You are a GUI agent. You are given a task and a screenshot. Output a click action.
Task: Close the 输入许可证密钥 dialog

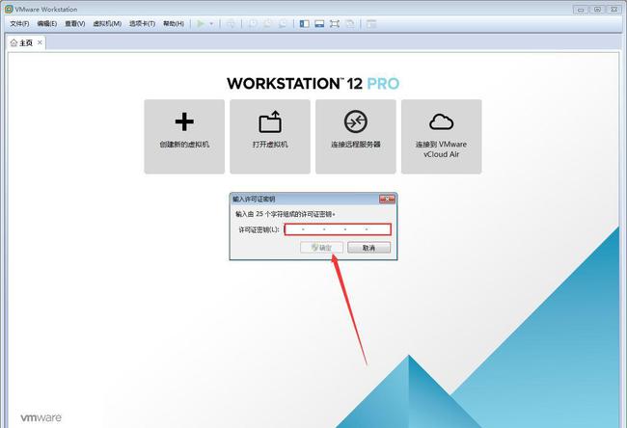[387, 199]
